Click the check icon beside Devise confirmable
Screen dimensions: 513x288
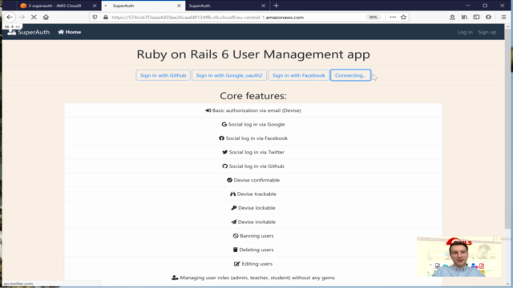point(229,180)
